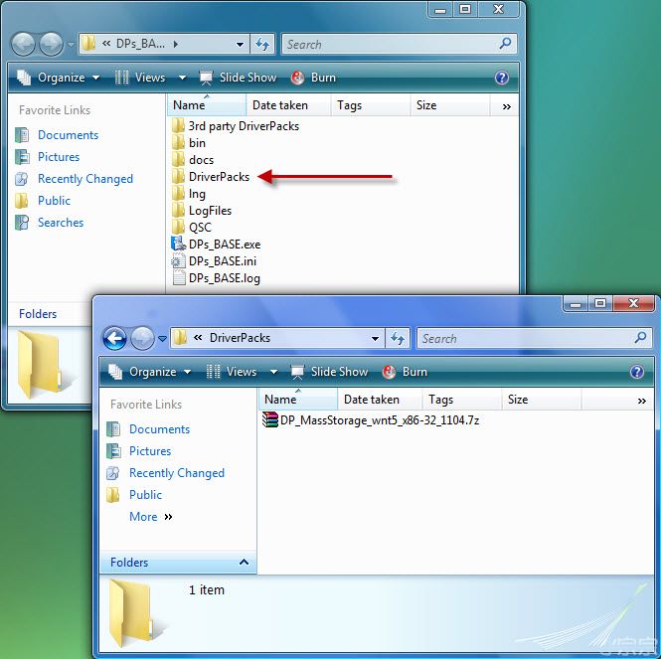Sort by Date taken column in front window
The height and width of the screenshot is (659, 661).
371,400
